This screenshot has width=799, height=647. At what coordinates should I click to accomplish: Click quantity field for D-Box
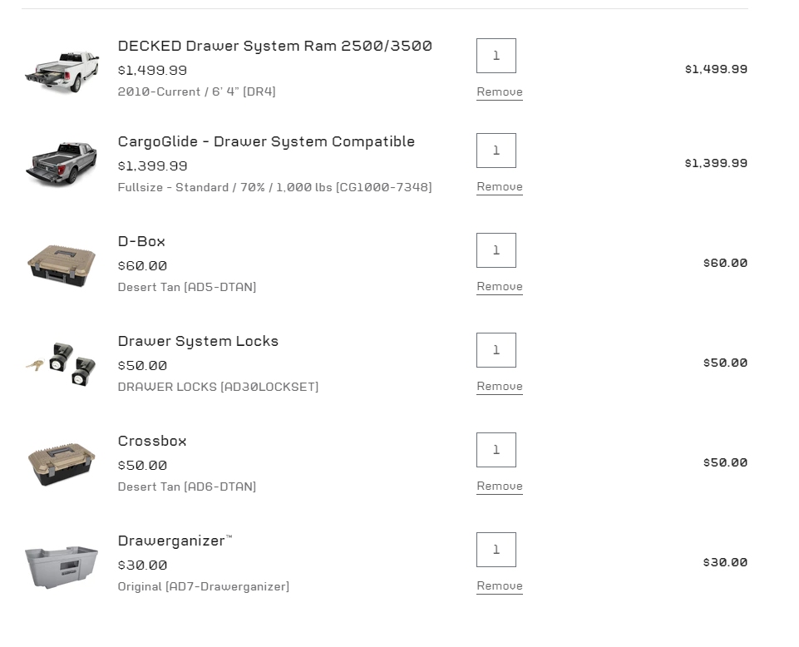click(x=496, y=250)
